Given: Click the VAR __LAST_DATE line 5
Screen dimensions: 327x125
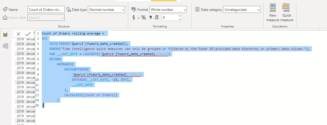Looking at the screenshot, I should point(110,54).
